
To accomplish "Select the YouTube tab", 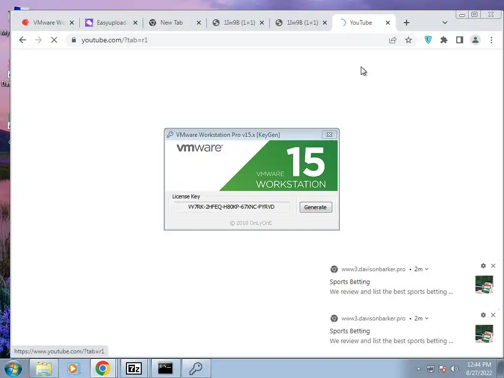I will (364, 23).
